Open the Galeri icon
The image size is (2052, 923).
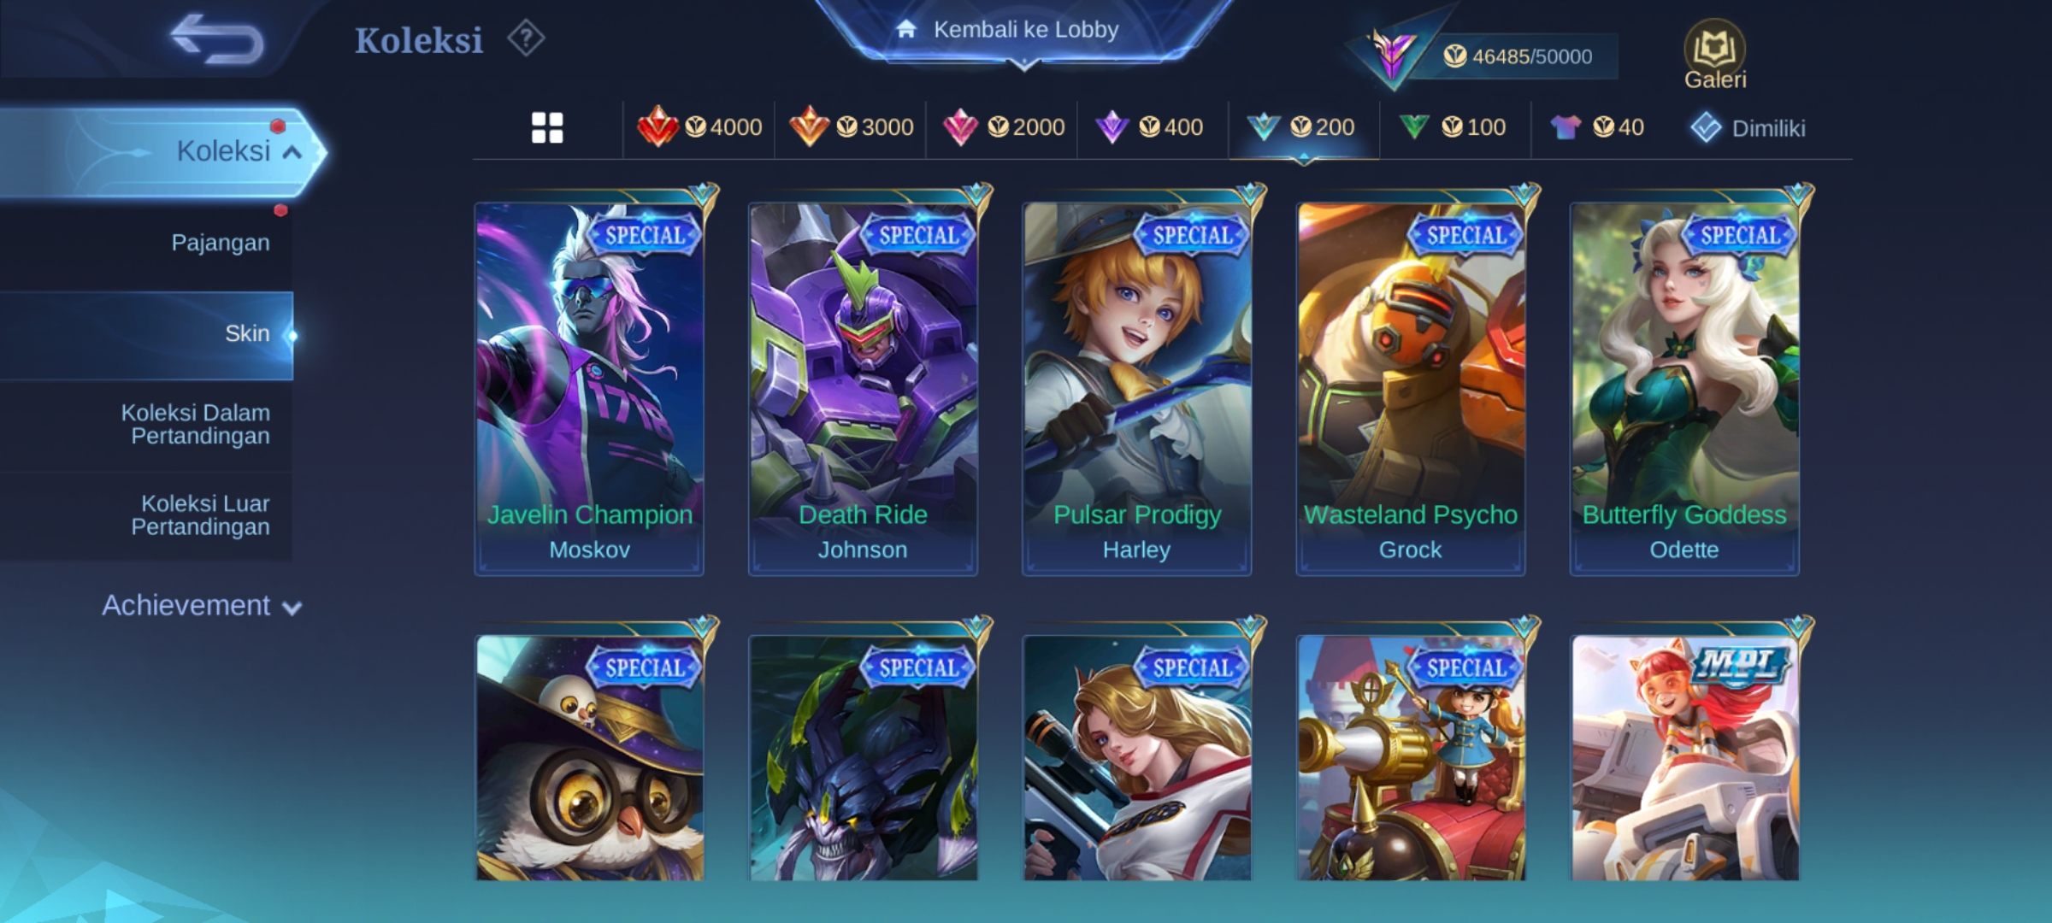[x=1714, y=55]
